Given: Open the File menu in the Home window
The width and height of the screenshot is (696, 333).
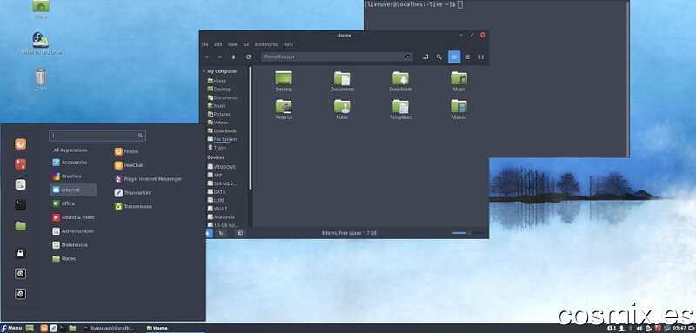Looking at the screenshot, I should click(x=204, y=44).
